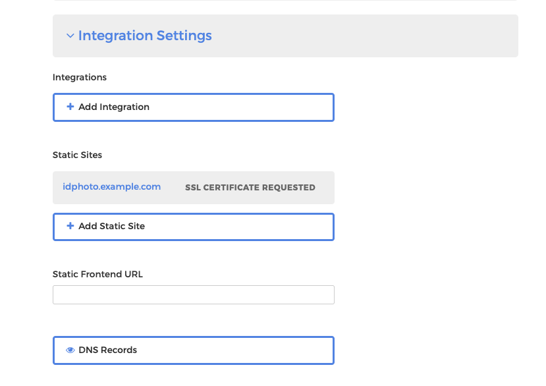Click the Integration Settings heading
The height and width of the screenshot is (386, 546).
(145, 36)
